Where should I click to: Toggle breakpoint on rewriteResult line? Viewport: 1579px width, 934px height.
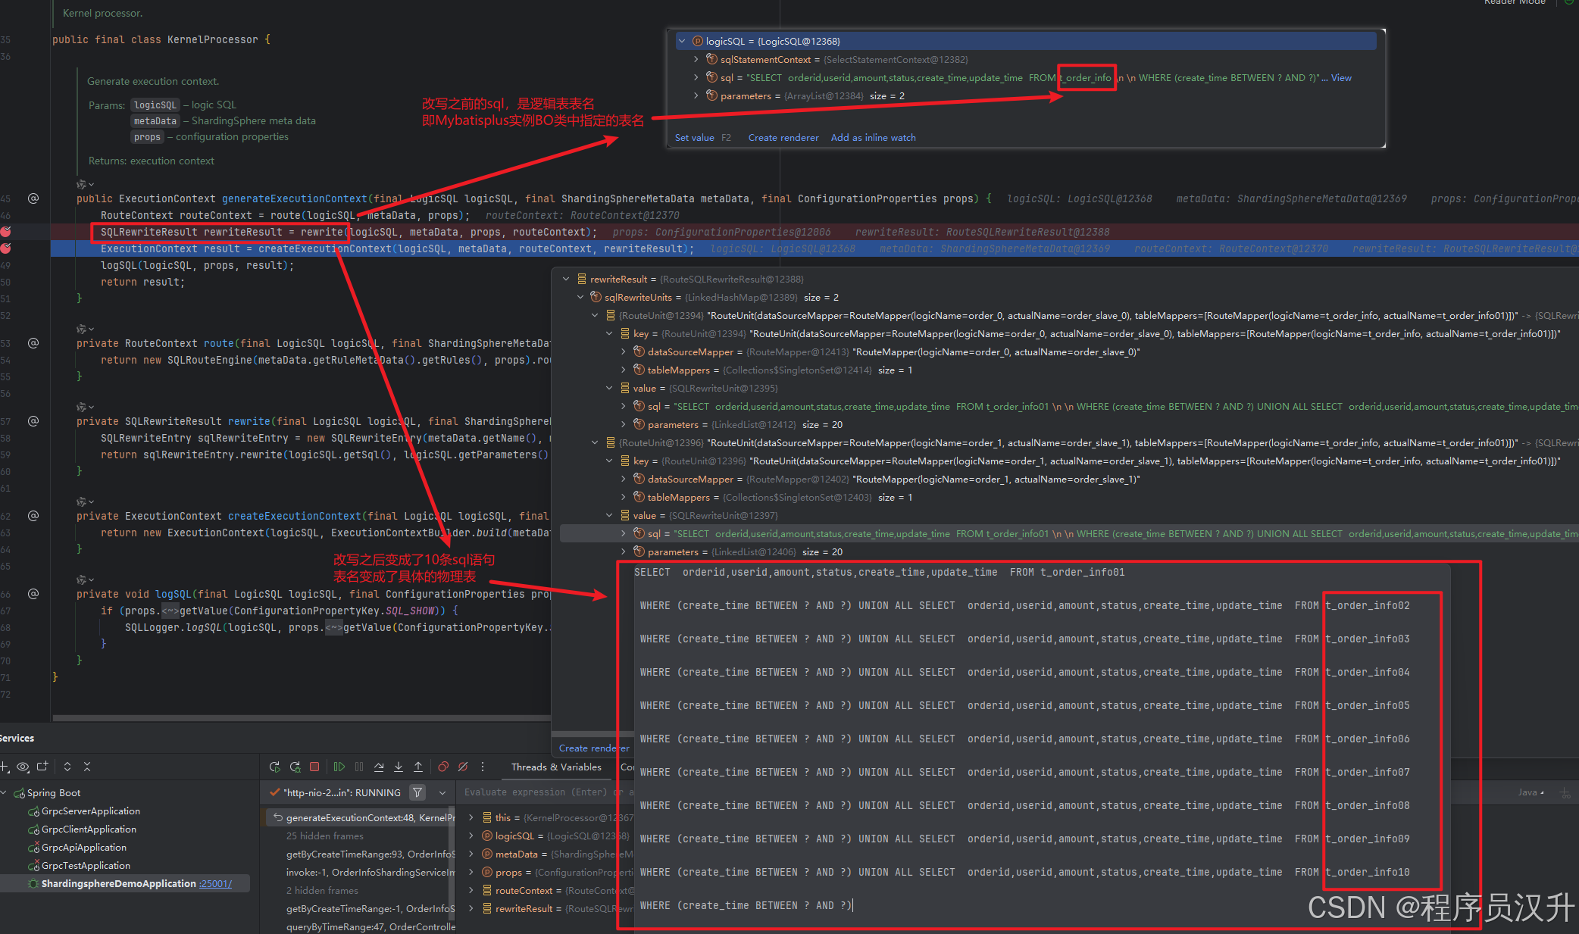6,232
